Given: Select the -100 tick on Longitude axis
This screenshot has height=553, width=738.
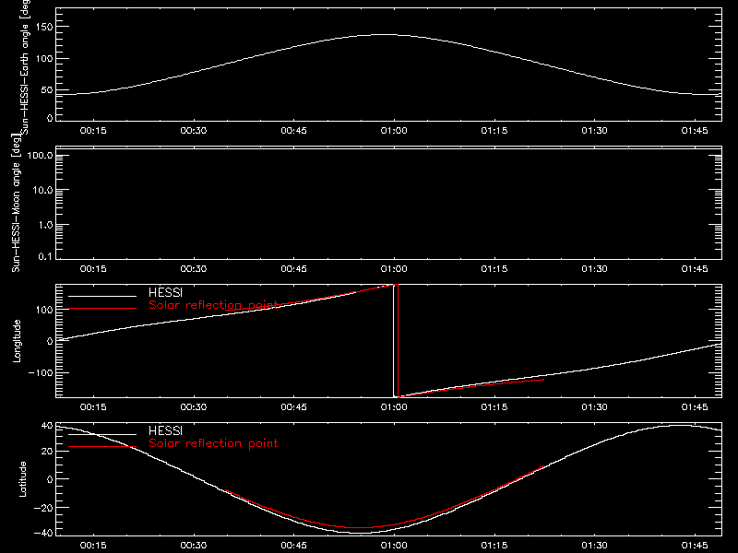Looking at the screenshot, I should 41,372.
